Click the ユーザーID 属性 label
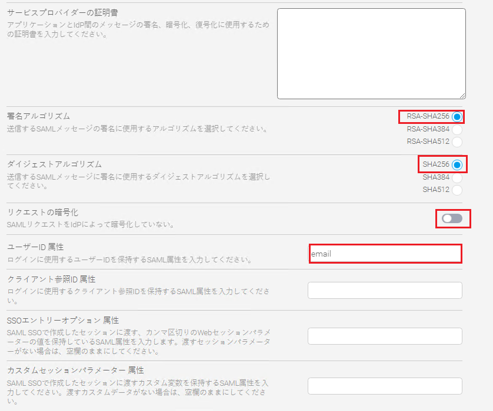The height and width of the screenshot is (411, 493). click(x=35, y=247)
